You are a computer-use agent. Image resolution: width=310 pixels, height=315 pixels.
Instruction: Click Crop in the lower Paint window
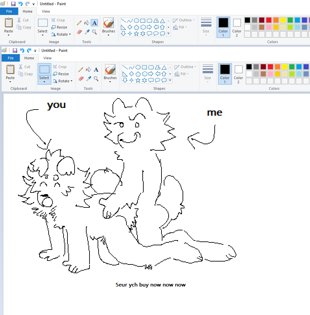[x=60, y=67]
